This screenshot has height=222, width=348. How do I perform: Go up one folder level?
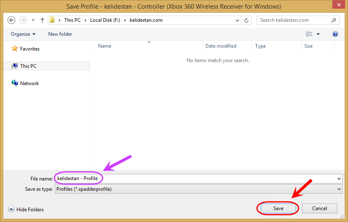pyautogui.click(x=42, y=20)
